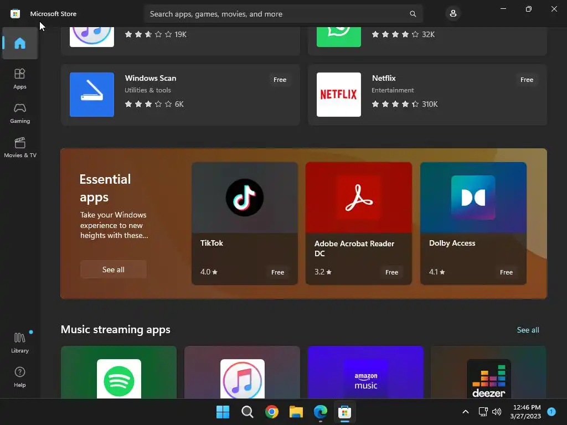
Task: Open the iTunes icon in top card
Action: [x=92, y=37]
